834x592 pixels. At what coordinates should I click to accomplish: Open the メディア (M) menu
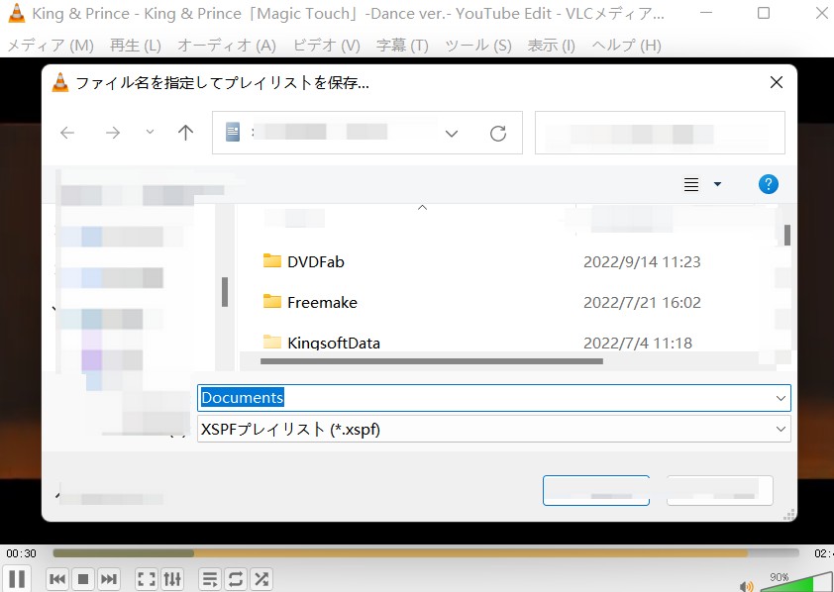[x=51, y=46]
